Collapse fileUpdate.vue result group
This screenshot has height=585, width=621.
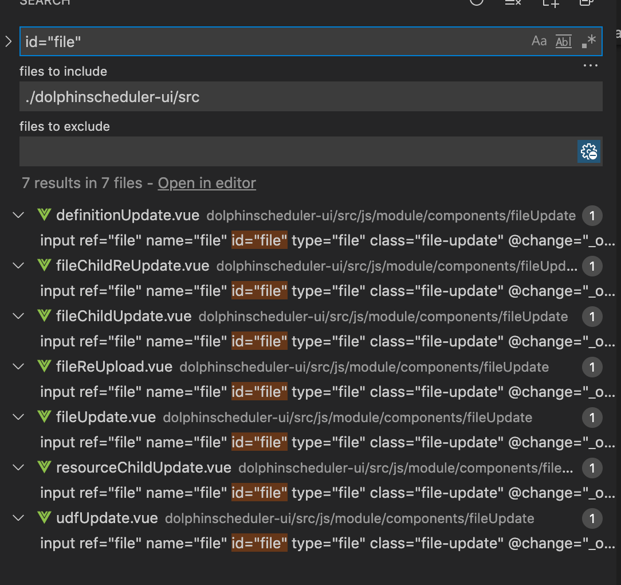[x=18, y=417]
